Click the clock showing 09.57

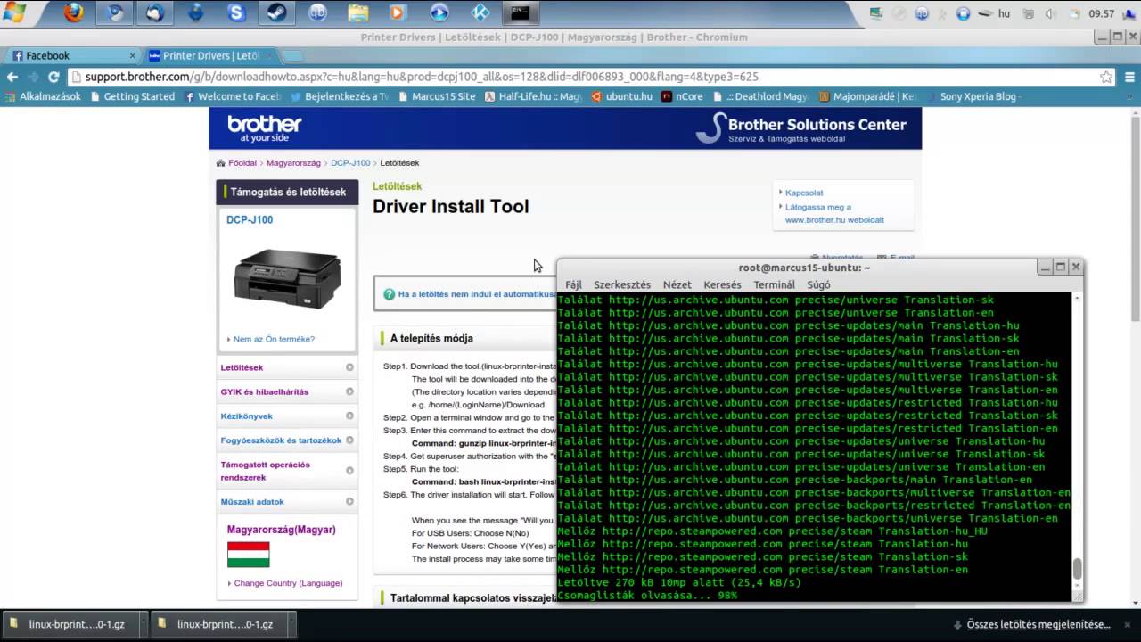pos(1102,13)
